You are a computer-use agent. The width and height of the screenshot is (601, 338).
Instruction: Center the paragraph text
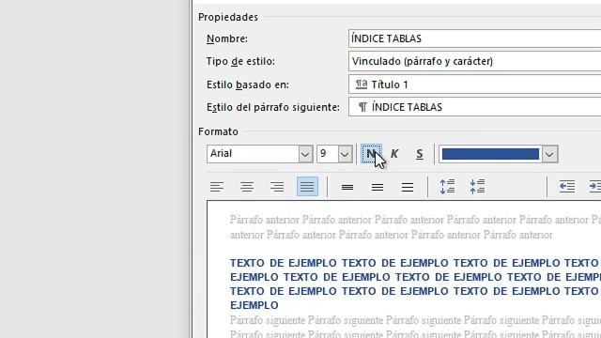[247, 187]
